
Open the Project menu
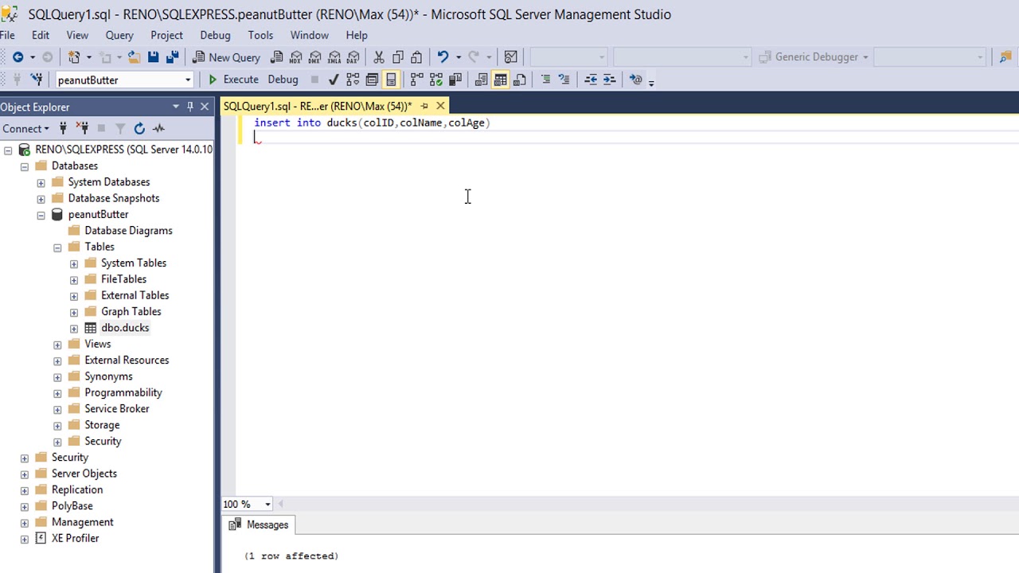click(x=166, y=35)
